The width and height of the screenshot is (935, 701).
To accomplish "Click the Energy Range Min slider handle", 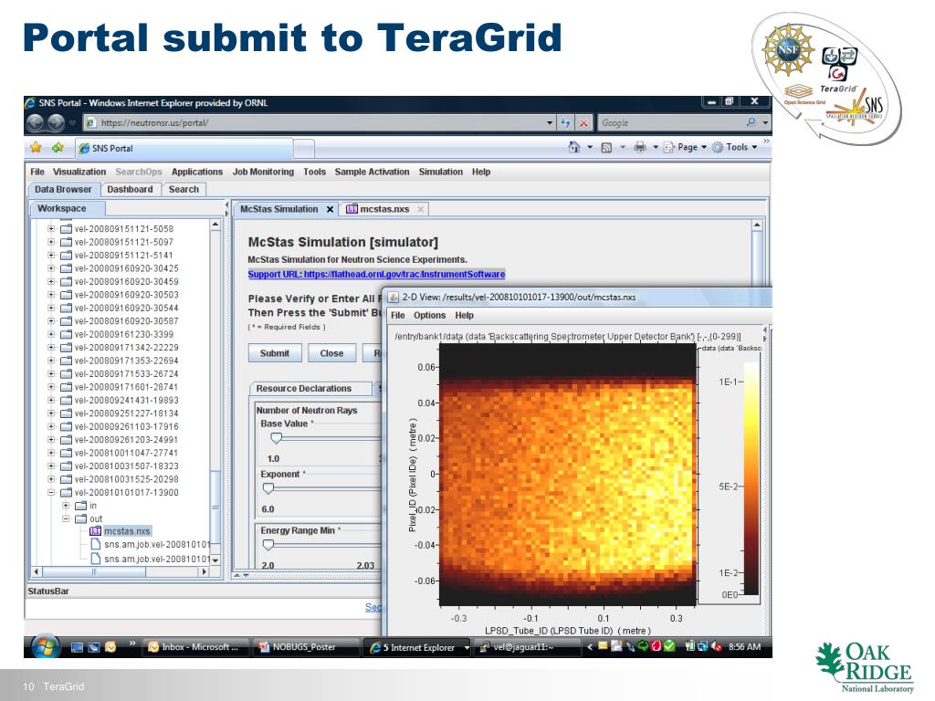I will tap(268, 545).
